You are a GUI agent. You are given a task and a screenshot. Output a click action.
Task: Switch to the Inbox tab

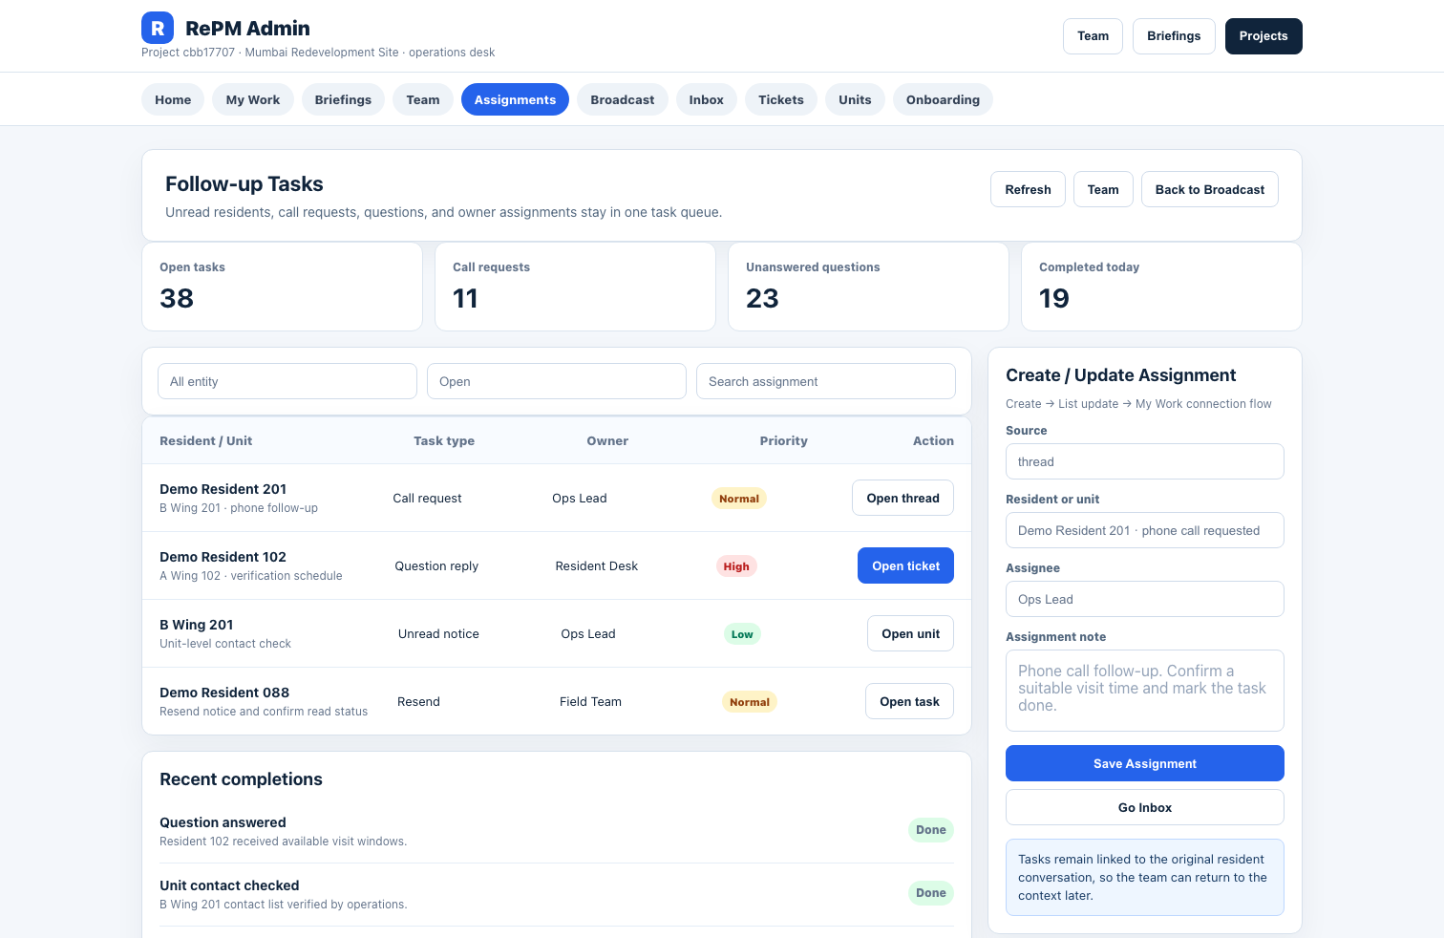[707, 99]
